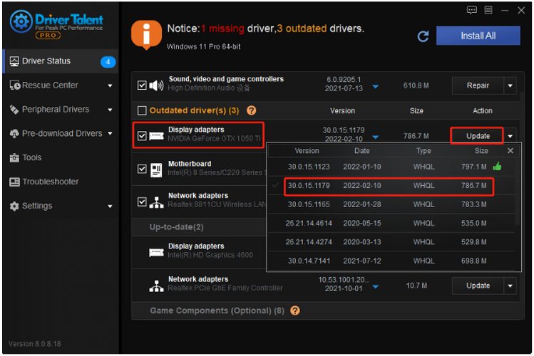This screenshot has width=534, height=356.
Task: Click the Realtek 8811CU network adapter icon
Action: pyautogui.click(x=156, y=202)
